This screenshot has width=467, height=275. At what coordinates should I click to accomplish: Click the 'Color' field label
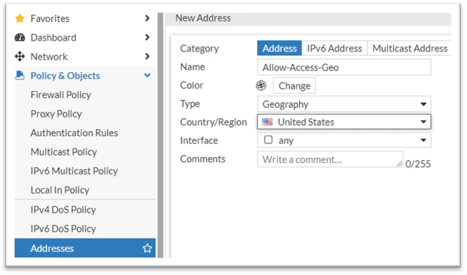pos(192,85)
